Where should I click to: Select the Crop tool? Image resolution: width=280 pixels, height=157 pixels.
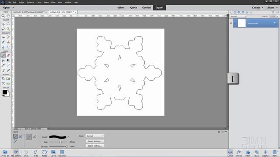(3, 78)
